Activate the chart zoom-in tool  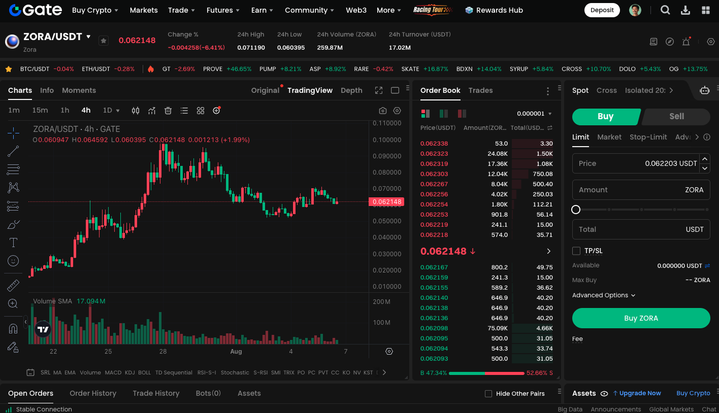pos(13,303)
